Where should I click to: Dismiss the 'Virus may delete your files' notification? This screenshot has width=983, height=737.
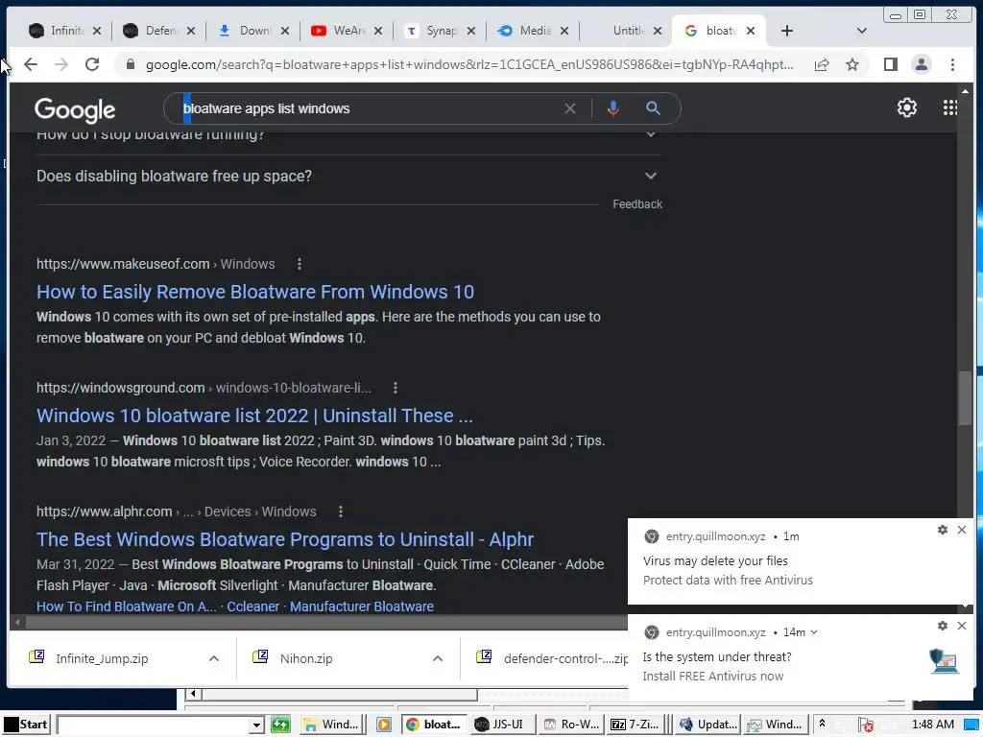click(x=962, y=530)
